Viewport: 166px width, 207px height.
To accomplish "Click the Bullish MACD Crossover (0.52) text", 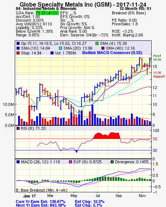I will click(112, 53).
